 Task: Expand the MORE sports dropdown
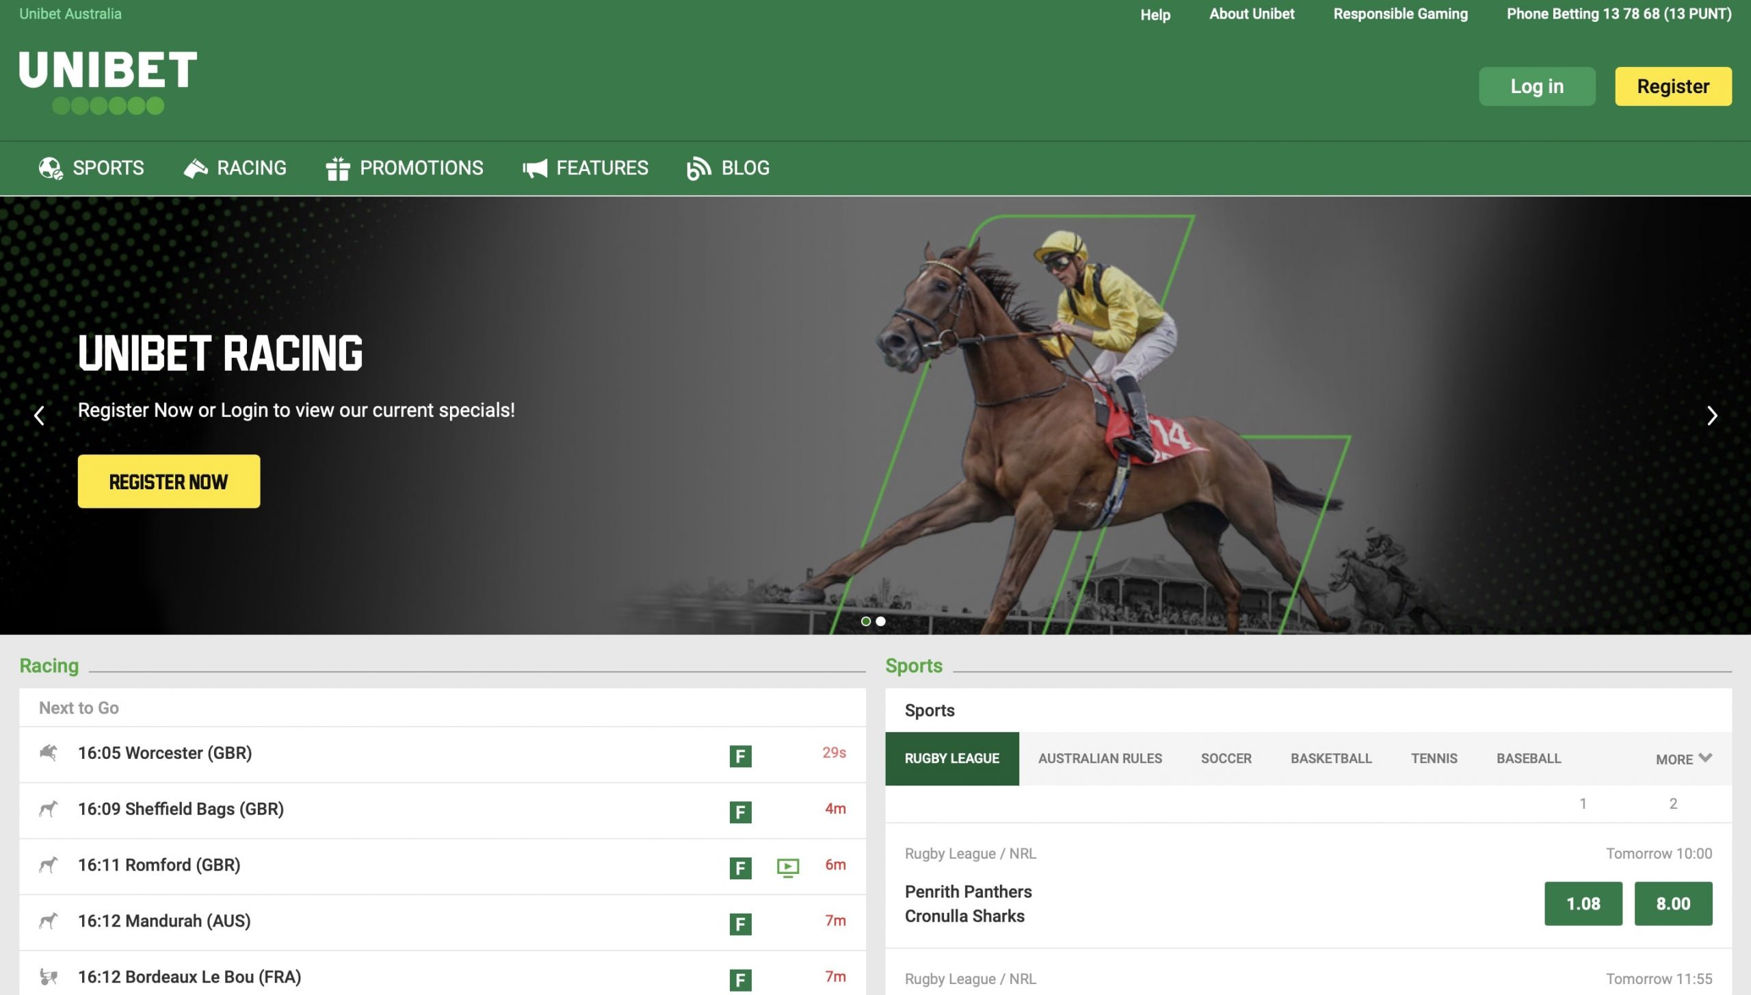point(1684,759)
